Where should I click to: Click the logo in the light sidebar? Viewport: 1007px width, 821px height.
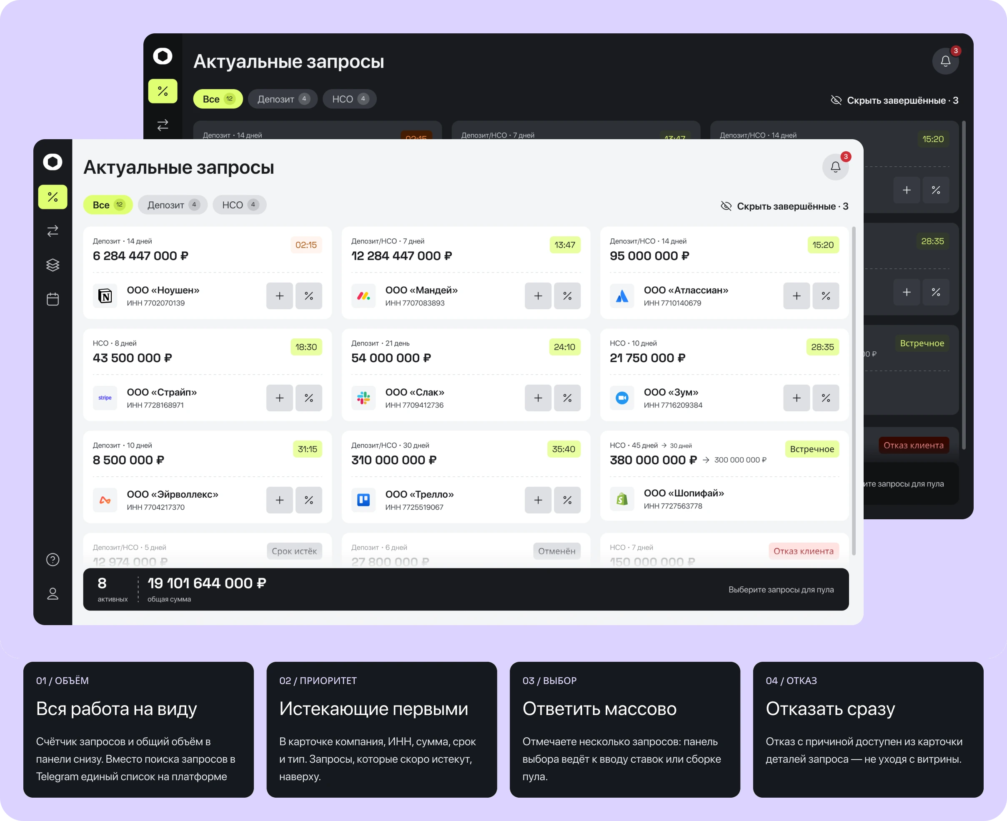(x=53, y=162)
